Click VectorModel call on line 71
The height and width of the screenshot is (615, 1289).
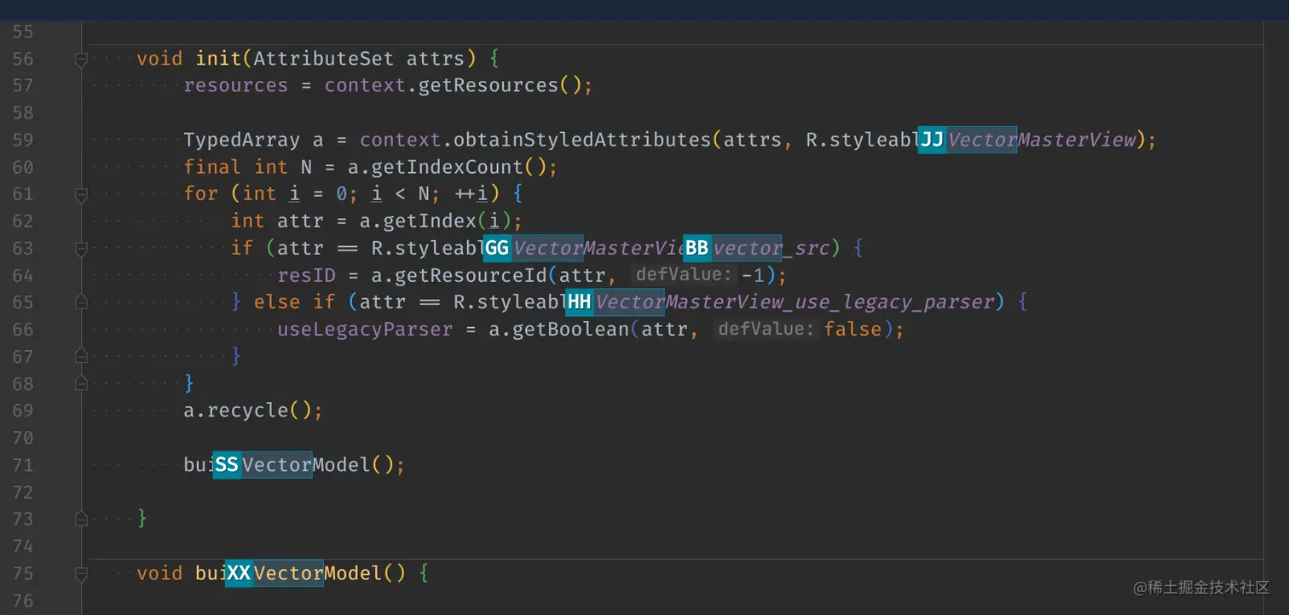pyautogui.click(x=307, y=465)
